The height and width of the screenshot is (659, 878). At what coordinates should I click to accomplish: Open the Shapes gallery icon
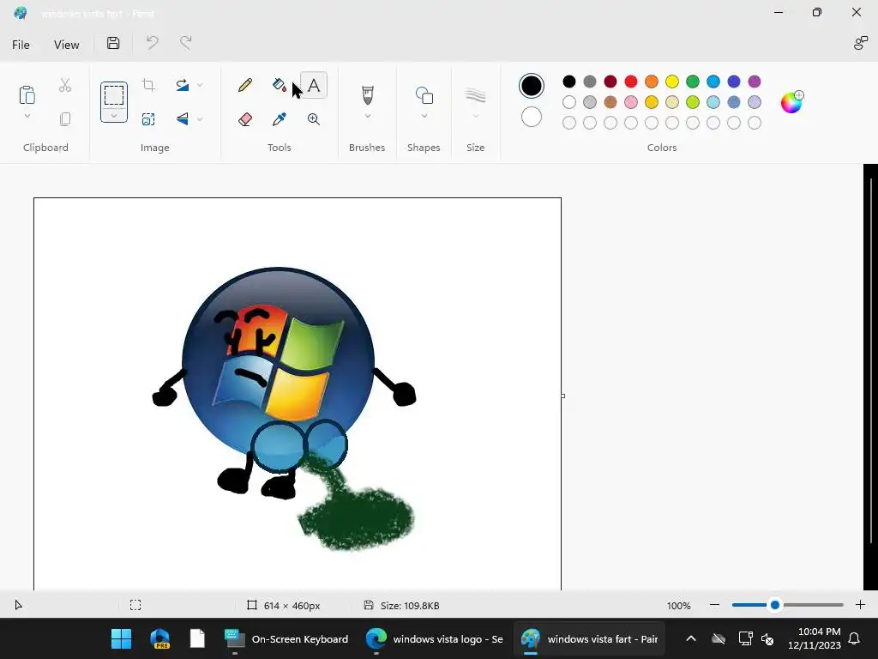tap(424, 95)
